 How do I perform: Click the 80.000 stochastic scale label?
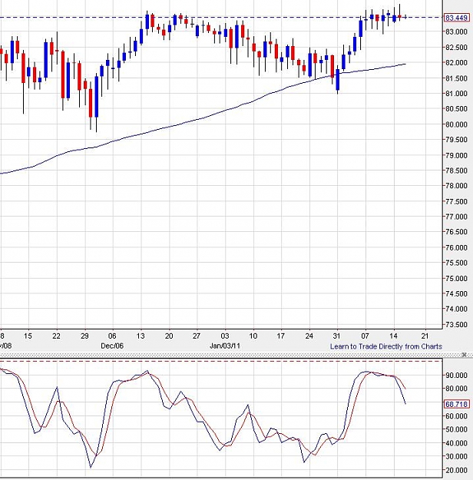point(456,389)
